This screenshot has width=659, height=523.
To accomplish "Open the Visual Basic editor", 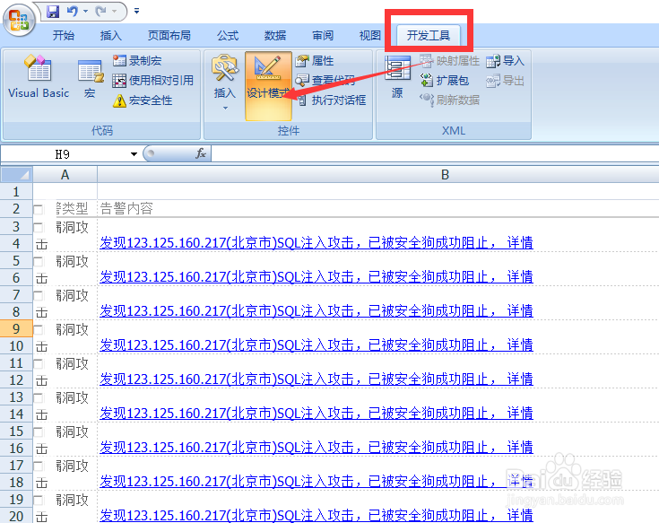I will tap(39, 77).
